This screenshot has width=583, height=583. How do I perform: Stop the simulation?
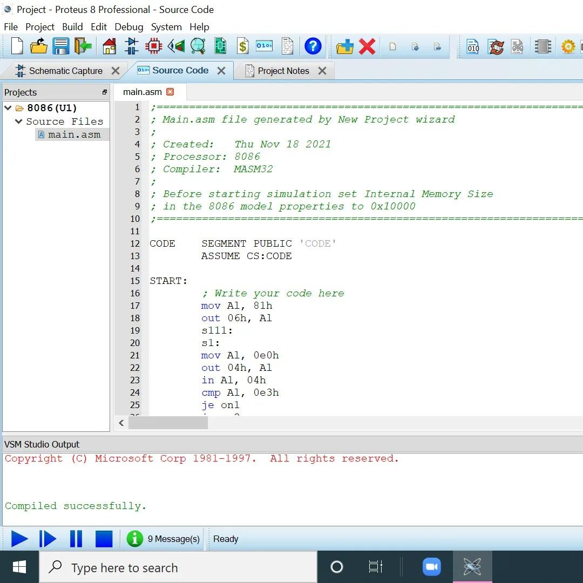(x=104, y=539)
